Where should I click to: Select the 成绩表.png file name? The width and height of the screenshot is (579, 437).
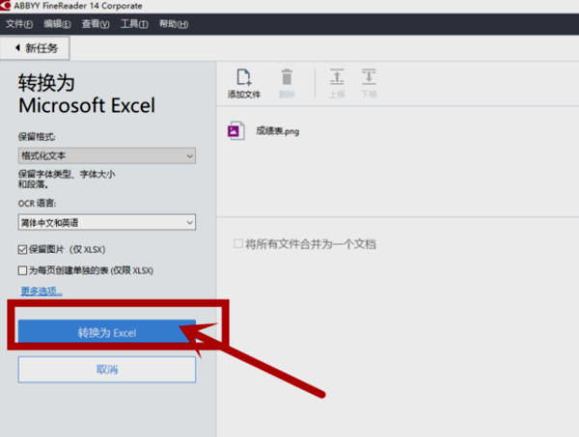(278, 131)
